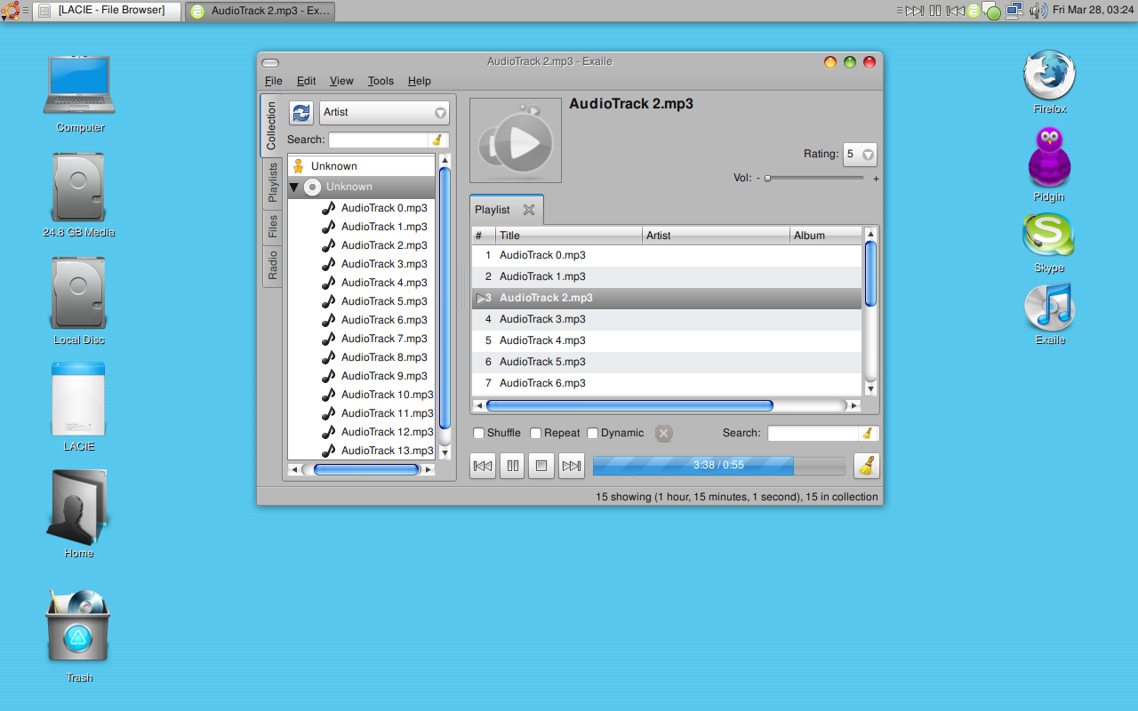Close the Playlist tab with its X icon
The image size is (1138, 711).
529,210
